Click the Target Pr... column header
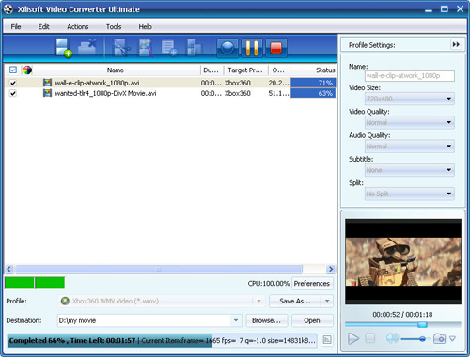 [x=245, y=70]
